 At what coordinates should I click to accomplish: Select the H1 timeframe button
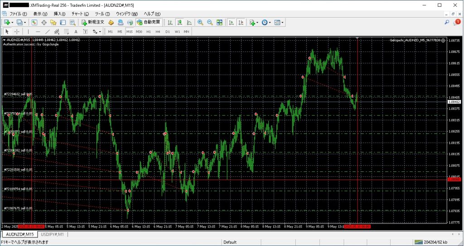coord(148,32)
